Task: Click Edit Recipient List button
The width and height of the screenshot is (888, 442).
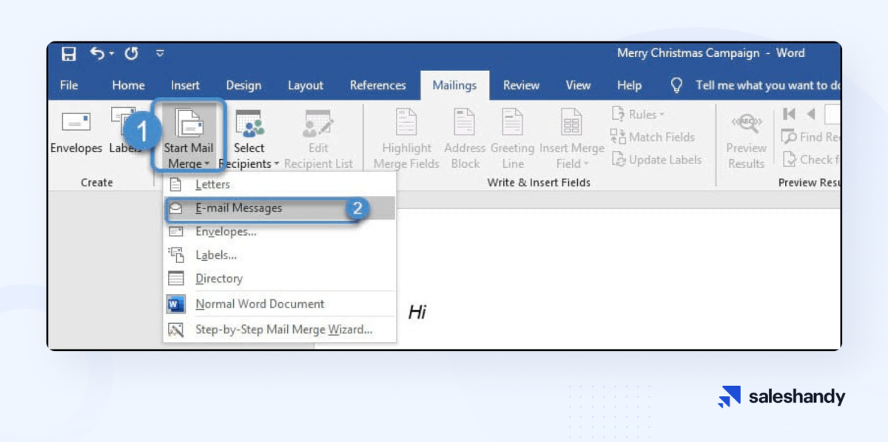Action: click(319, 137)
